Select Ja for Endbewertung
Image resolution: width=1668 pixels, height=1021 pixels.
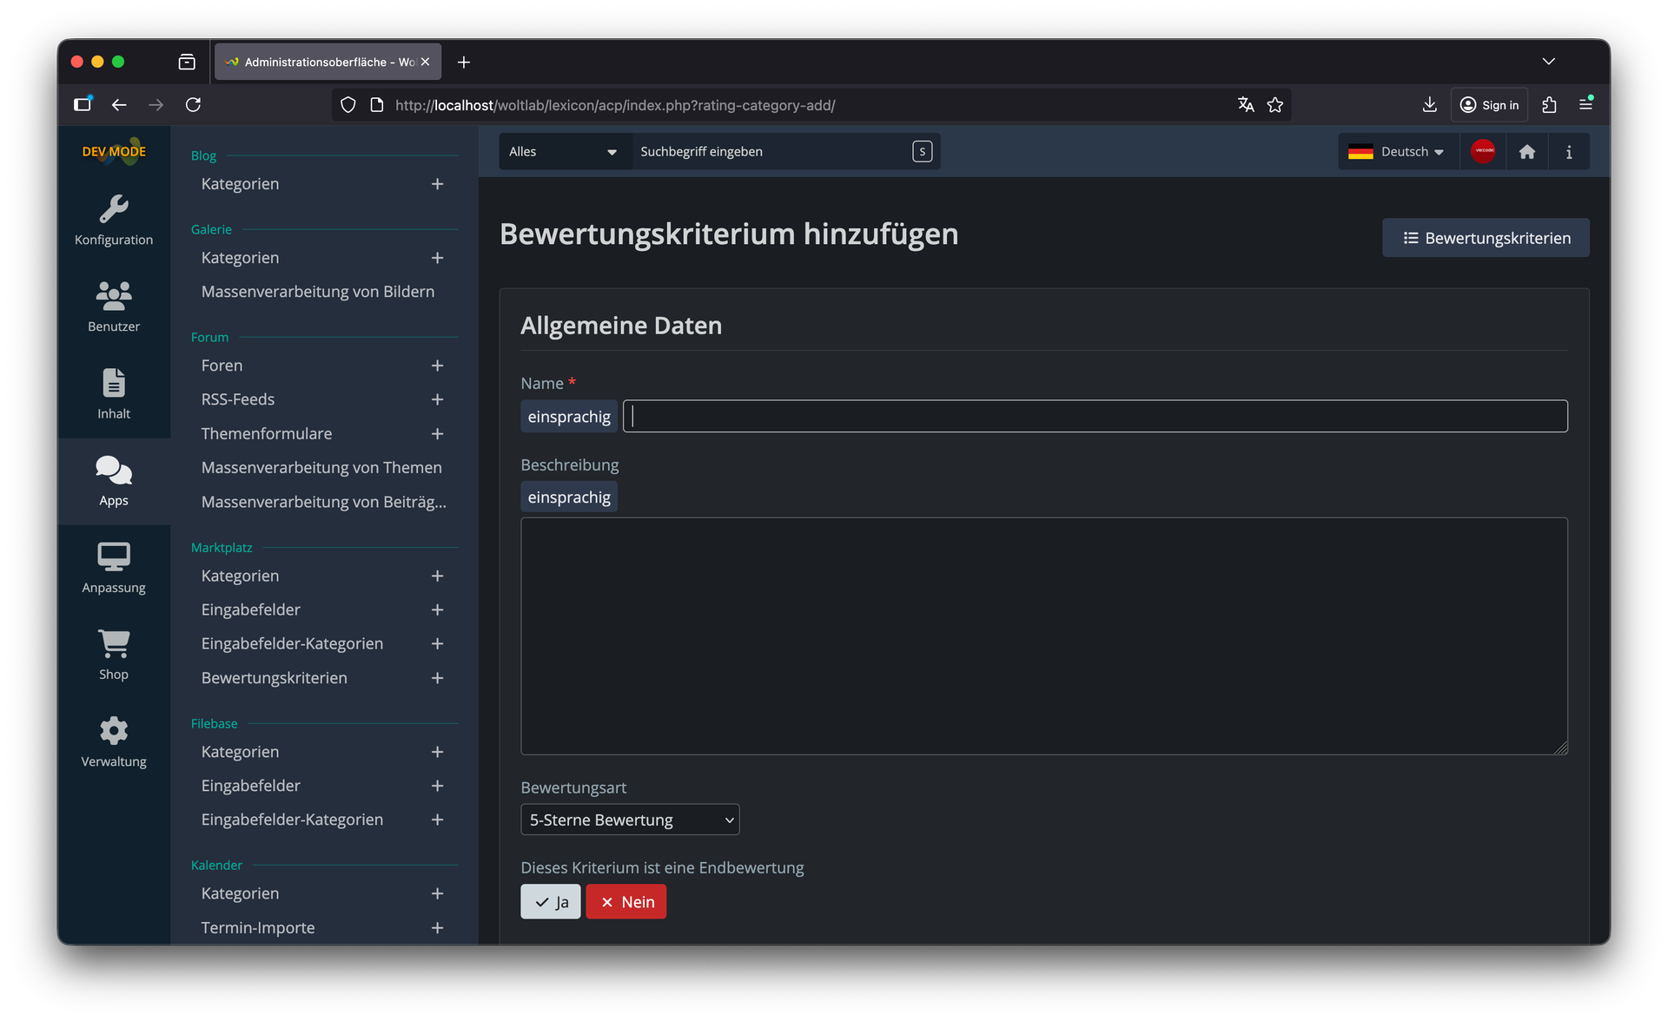coord(551,902)
